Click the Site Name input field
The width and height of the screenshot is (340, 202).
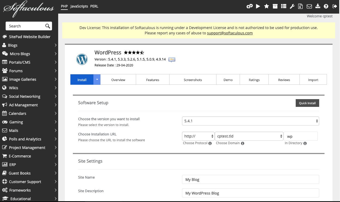[x=250, y=180]
